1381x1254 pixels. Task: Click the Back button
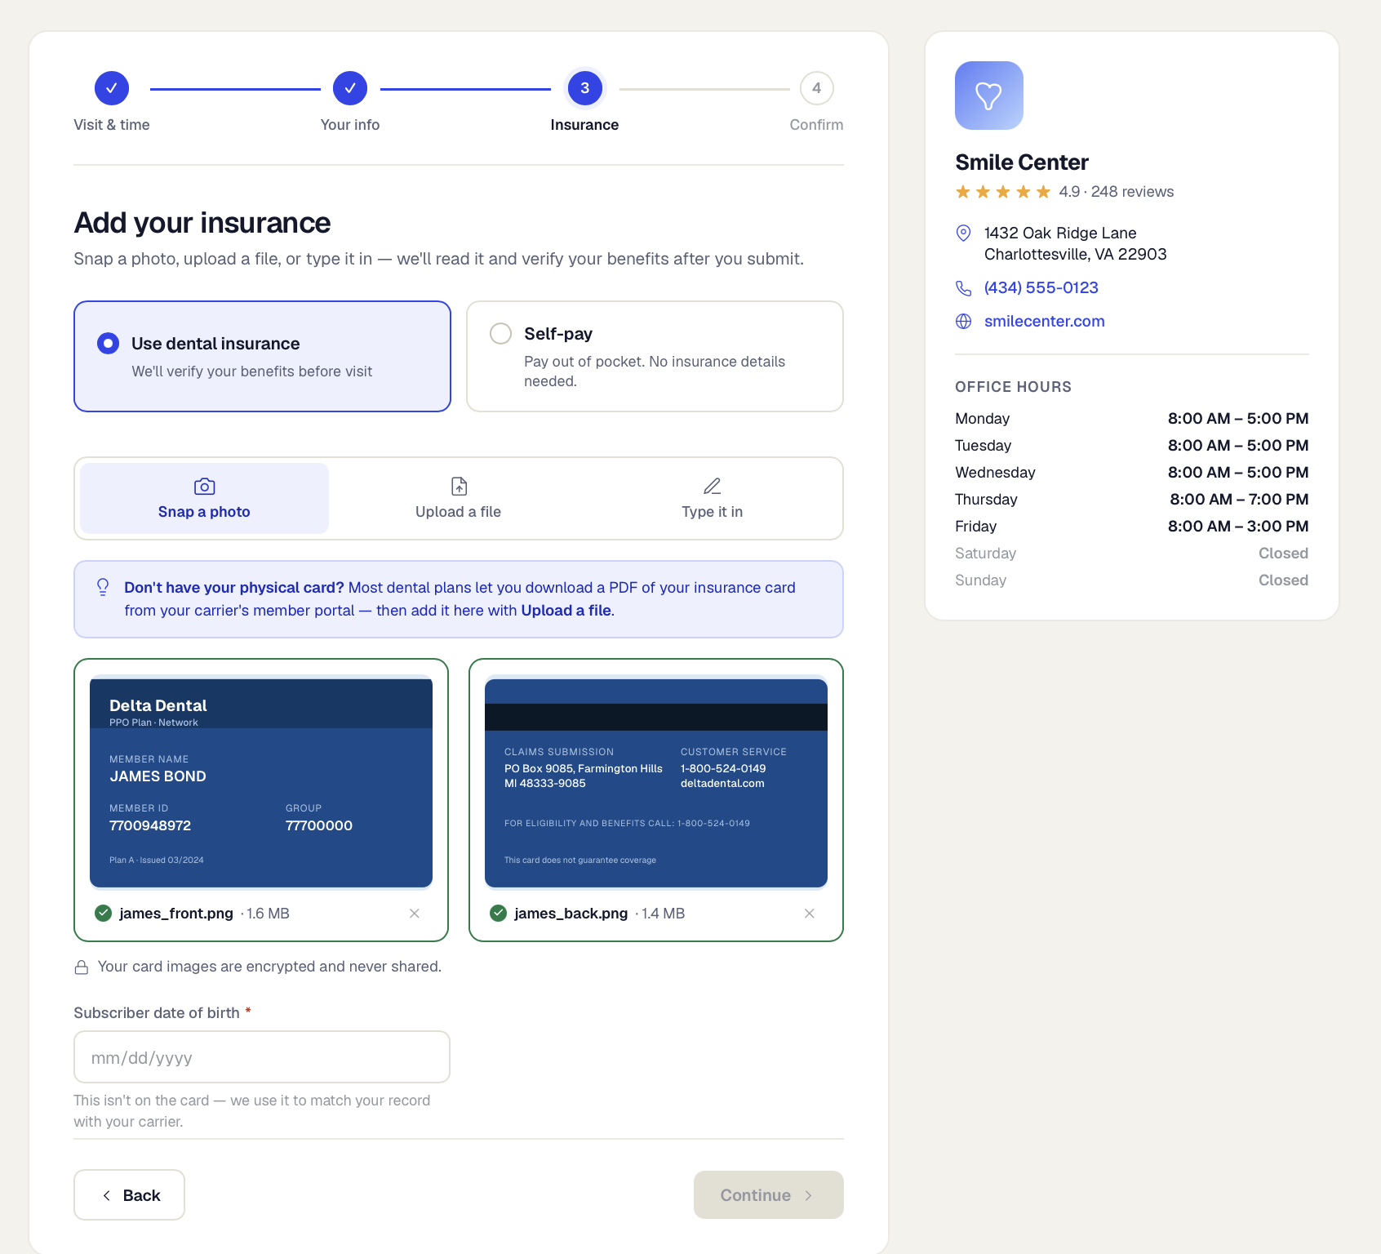coord(129,1195)
